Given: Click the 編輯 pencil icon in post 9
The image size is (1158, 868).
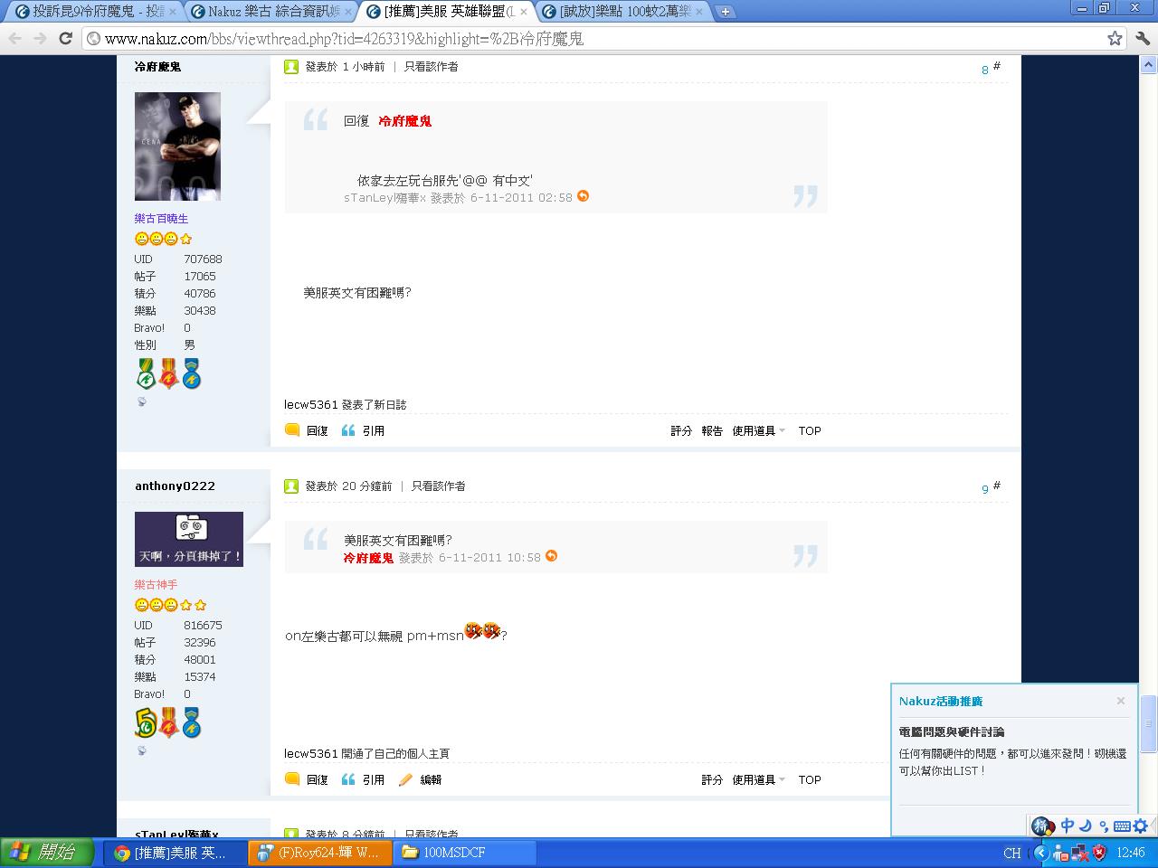Looking at the screenshot, I should pyautogui.click(x=406, y=779).
